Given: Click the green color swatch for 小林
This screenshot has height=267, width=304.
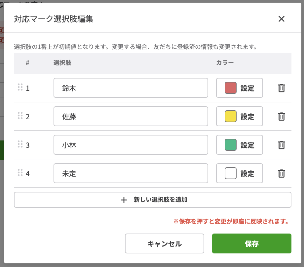Looking at the screenshot, I should click(230, 145).
